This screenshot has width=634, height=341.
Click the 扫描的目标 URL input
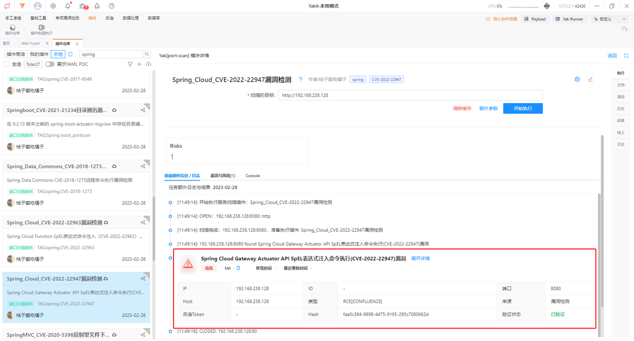pyautogui.click(x=411, y=95)
